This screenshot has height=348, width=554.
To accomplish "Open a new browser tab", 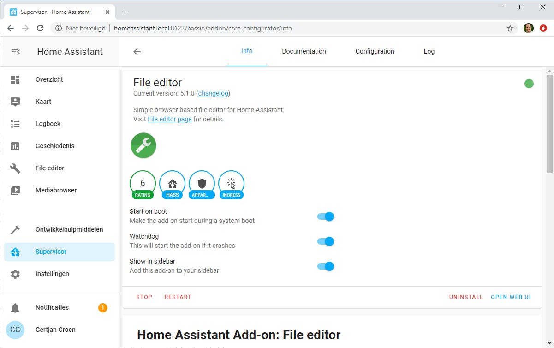I will click(x=125, y=12).
